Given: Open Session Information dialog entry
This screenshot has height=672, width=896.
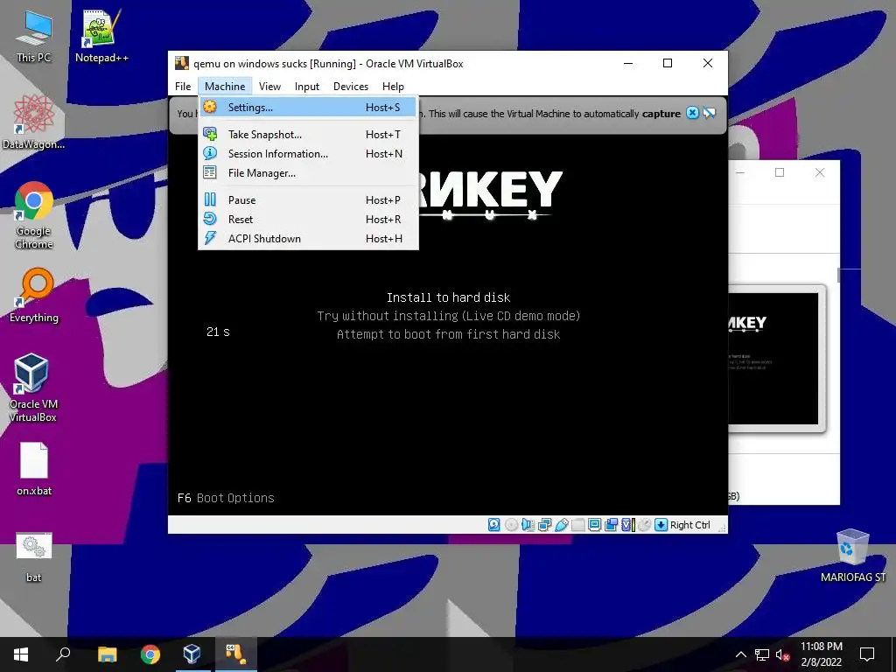Looking at the screenshot, I should pyautogui.click(x=308, y=154).
